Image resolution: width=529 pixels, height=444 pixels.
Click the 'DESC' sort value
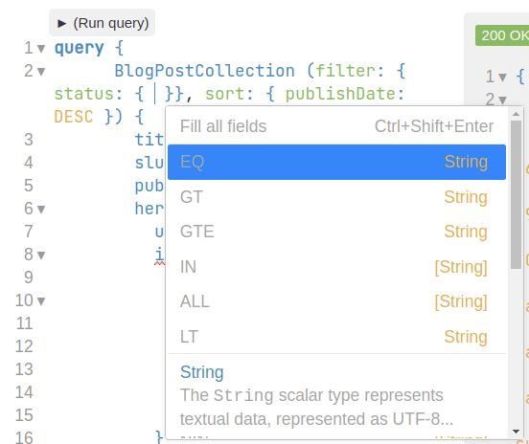(74, 117)
